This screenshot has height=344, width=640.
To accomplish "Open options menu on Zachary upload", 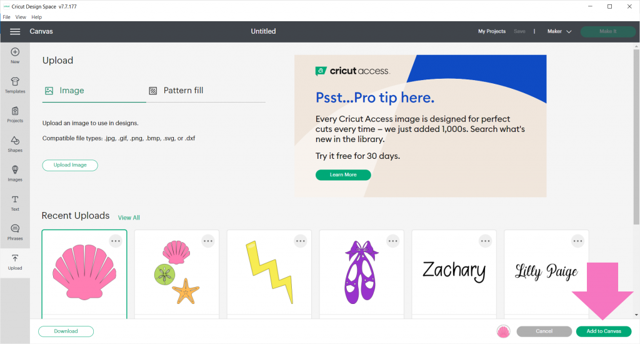I will point(485,241).
